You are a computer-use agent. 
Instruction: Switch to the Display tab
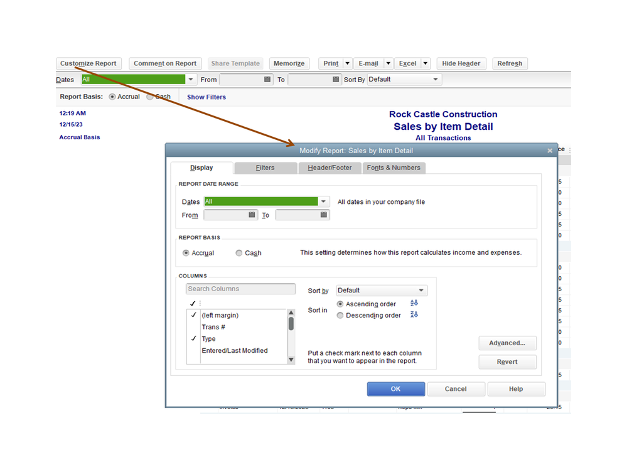coord(201,168)
